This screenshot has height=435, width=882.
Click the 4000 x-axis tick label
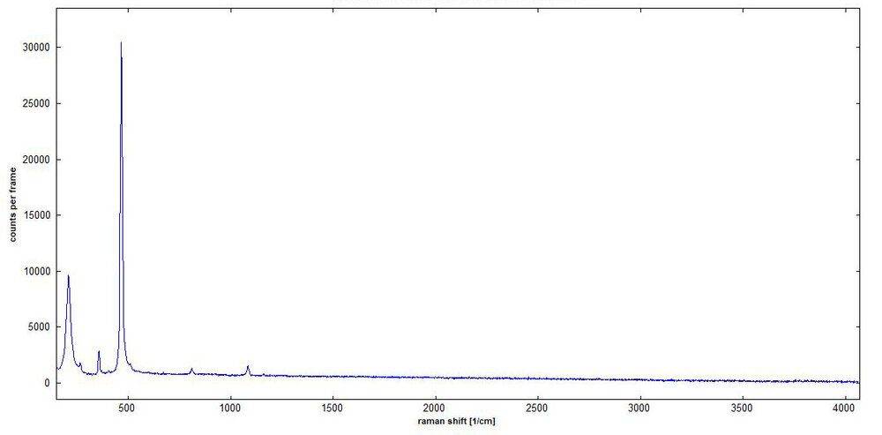pyautogui.click(x=845, y=409)
